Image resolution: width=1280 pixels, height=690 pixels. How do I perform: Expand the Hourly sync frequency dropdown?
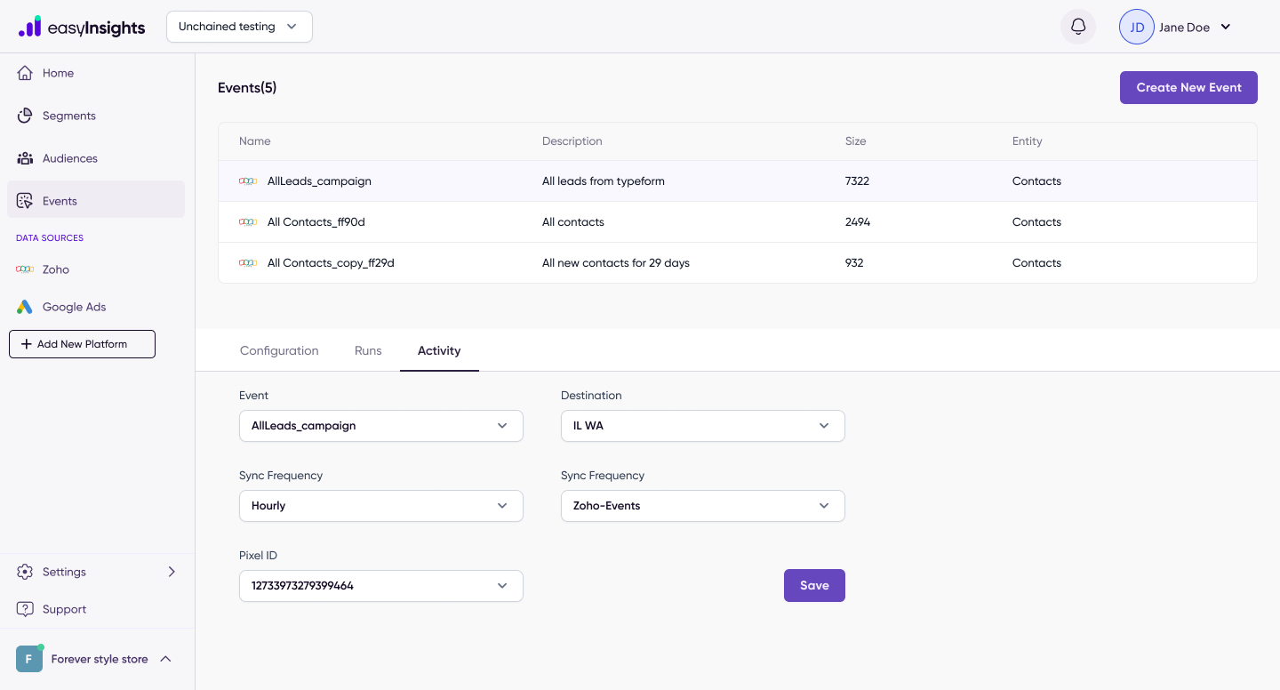point(381,506)
